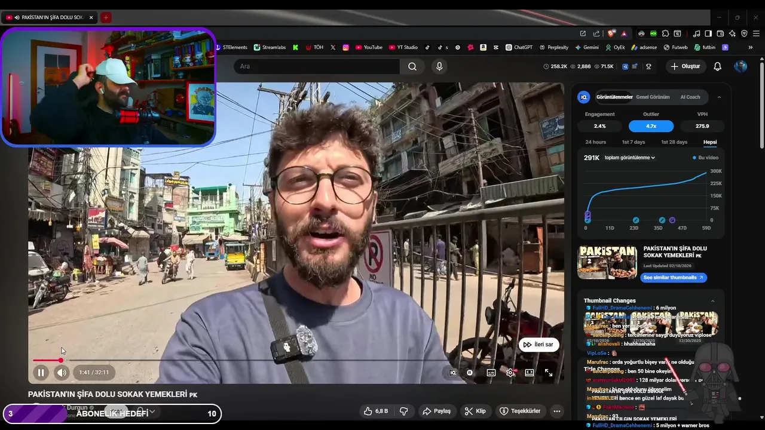This screenshot has height=430, width=765.
Task: Click the Klip scissors button
Action: tap(476, 411)
